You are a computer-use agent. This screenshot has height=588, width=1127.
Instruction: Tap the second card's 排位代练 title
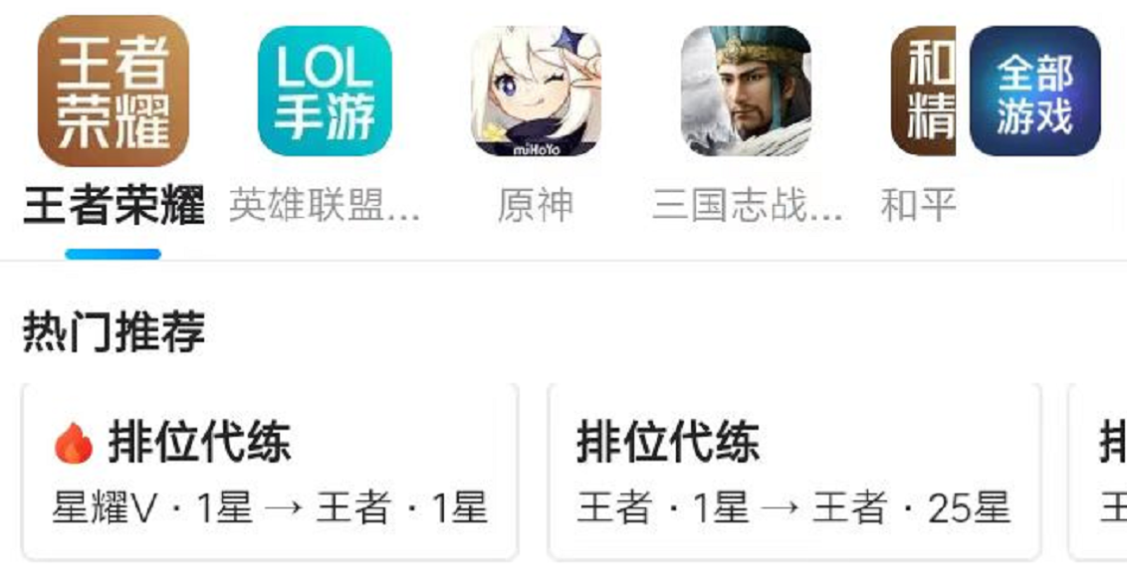point(668,442)
